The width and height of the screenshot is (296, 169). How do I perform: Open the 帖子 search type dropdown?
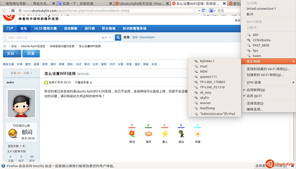click(106, 38)
